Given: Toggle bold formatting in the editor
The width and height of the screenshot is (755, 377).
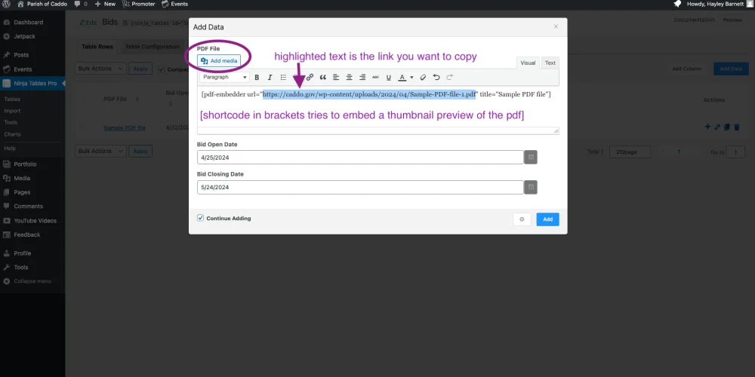Looking at the screenshot, I should click(257, 77).
